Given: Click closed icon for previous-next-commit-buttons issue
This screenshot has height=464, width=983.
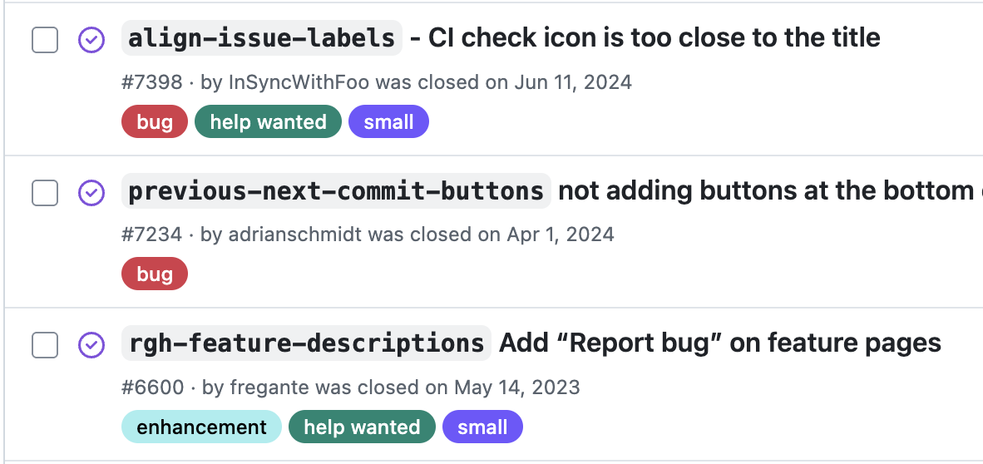Looking at the screenshot, I should (91, 192).
